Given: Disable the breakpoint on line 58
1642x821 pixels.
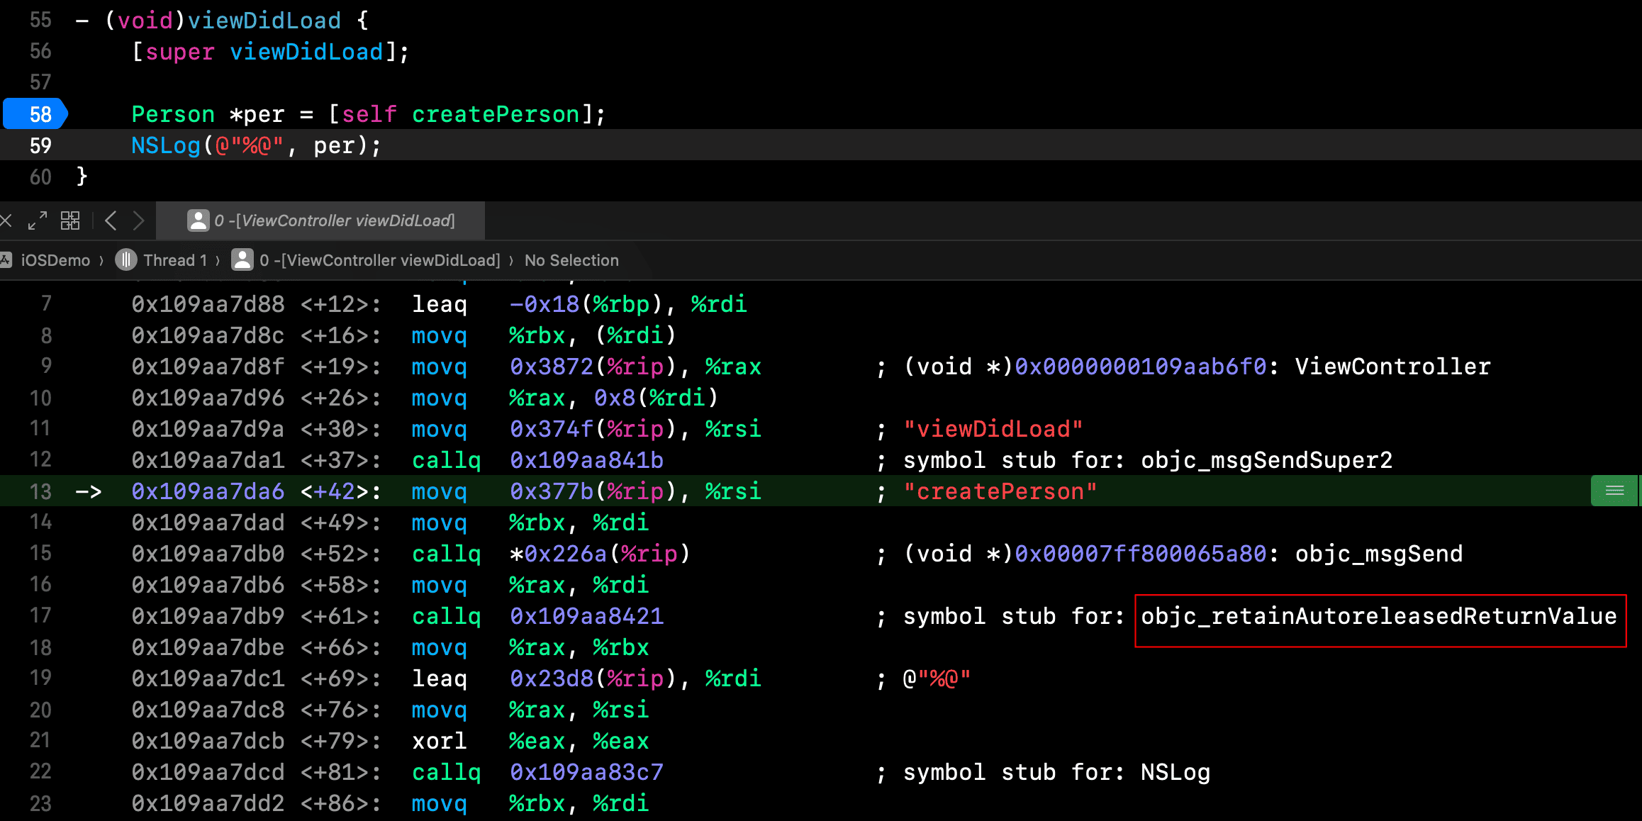Looking at the screenshot, I should pyautogui.click(x=35, y=114).
